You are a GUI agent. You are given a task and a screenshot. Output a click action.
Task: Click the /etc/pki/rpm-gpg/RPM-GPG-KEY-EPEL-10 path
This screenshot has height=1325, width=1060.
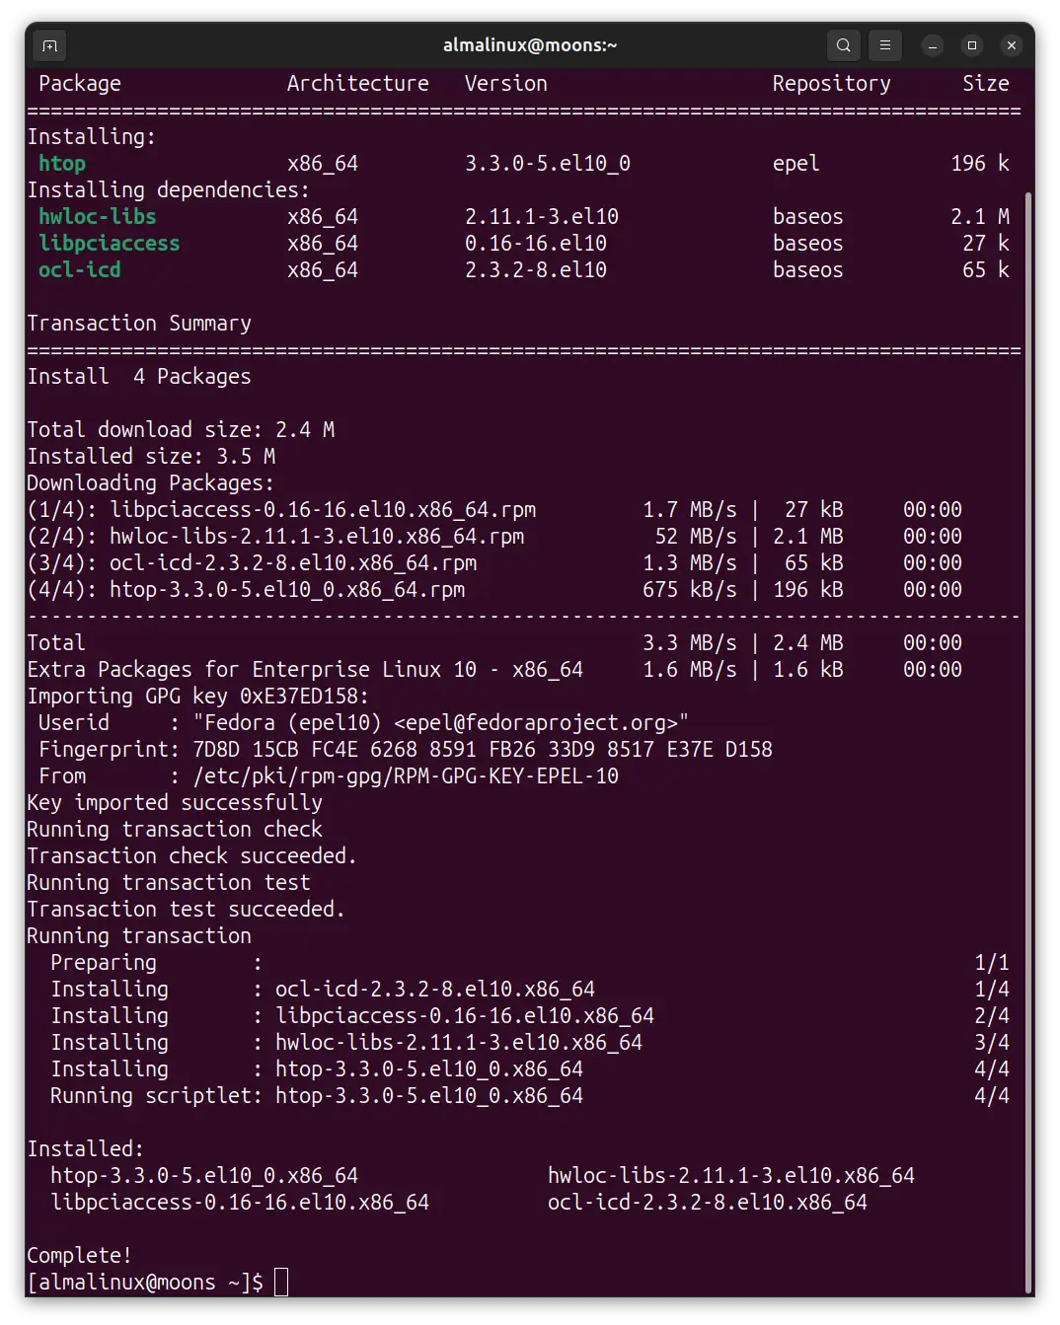(x=406, y=776)
